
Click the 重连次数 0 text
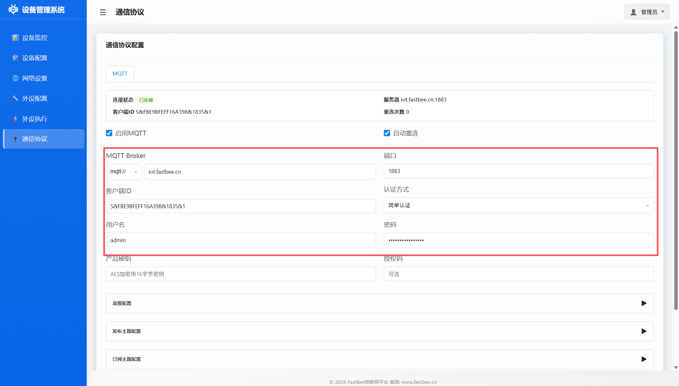click(396, 112)
